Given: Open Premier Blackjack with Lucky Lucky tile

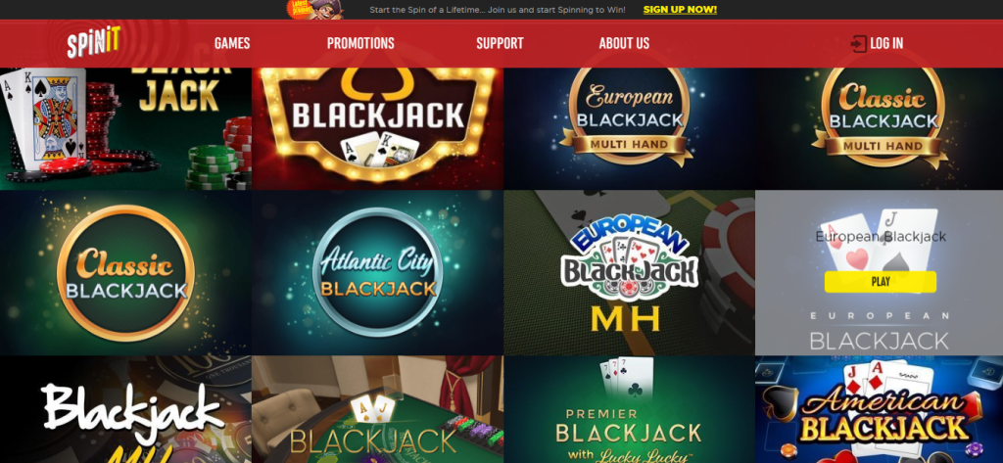Looking at the screenshot, I should click(629, 409).
